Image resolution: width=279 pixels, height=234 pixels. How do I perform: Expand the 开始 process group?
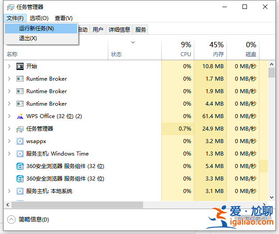pyautogui.click(x=9, y=66)
